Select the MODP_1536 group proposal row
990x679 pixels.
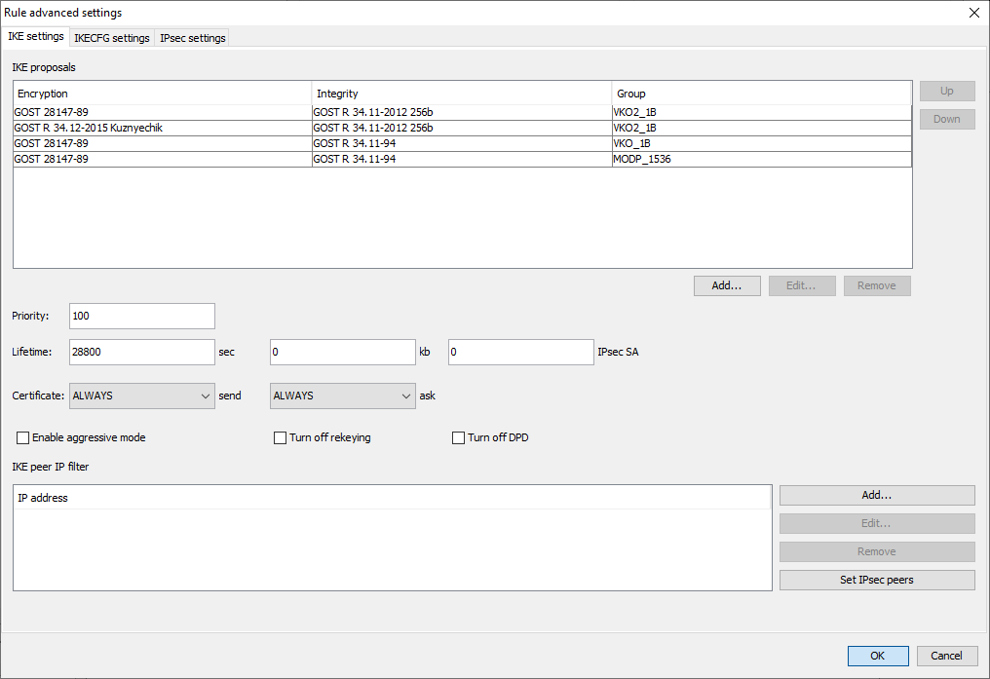[x=760, y=159]
